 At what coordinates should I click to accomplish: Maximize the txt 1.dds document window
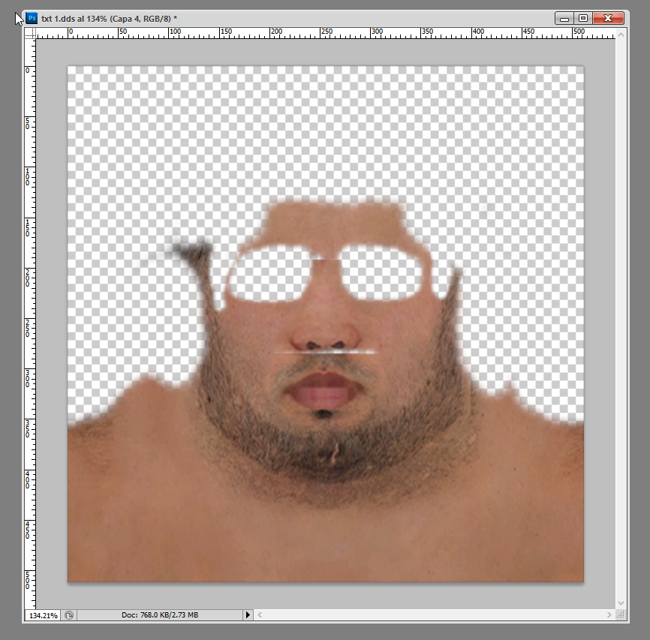pos(583,18)
